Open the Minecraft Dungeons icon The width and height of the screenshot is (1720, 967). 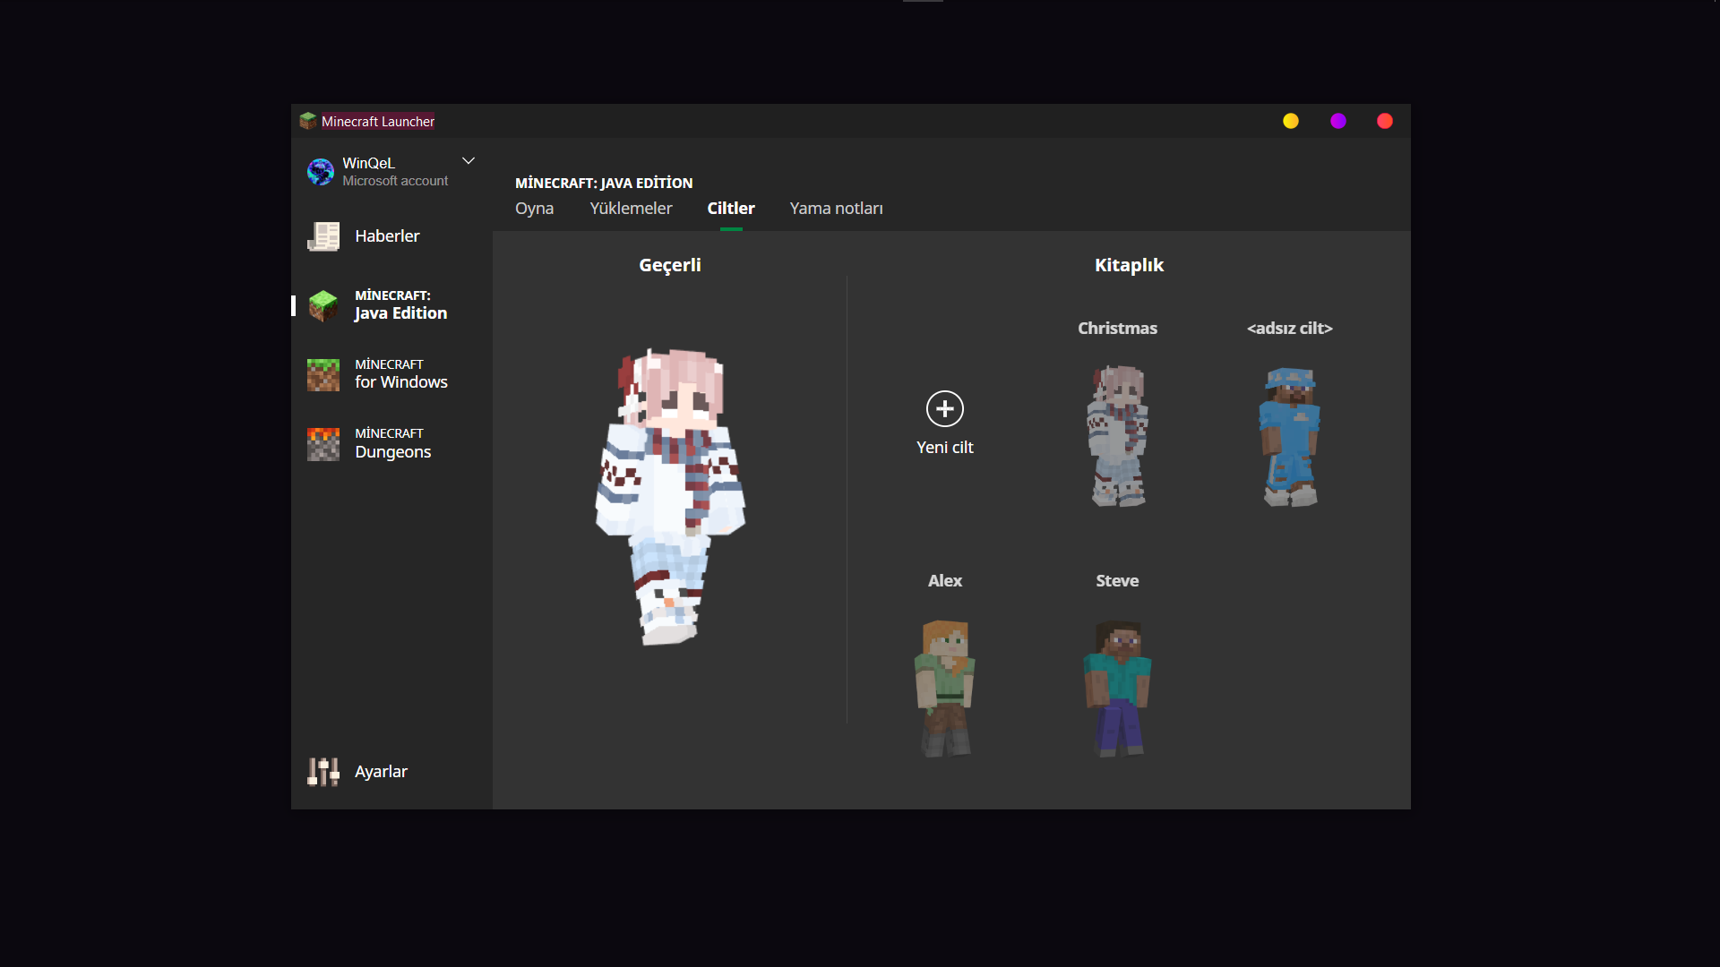[323, 443]
